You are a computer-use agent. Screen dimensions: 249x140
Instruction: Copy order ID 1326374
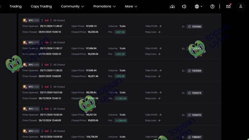[189, 93]
